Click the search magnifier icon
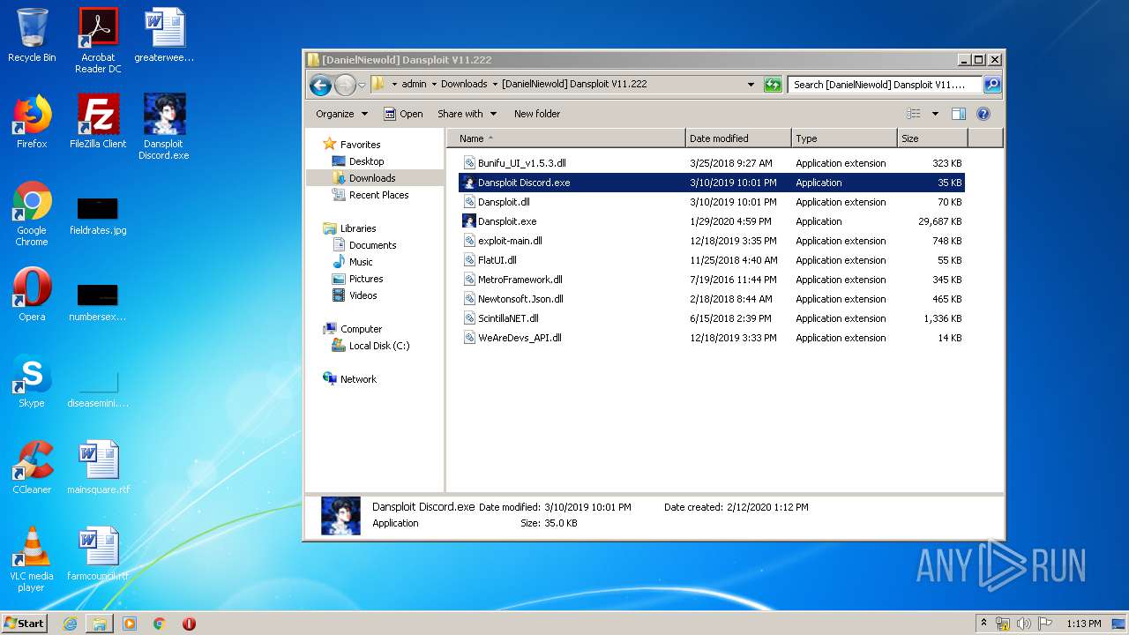 (992, 85)
